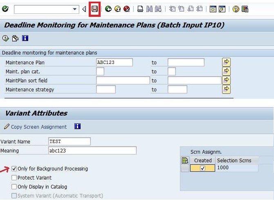This screenshot has height=200, width=274.
Task: Open multiple selection for MaintPlan sort field
Action: (226, 80)
